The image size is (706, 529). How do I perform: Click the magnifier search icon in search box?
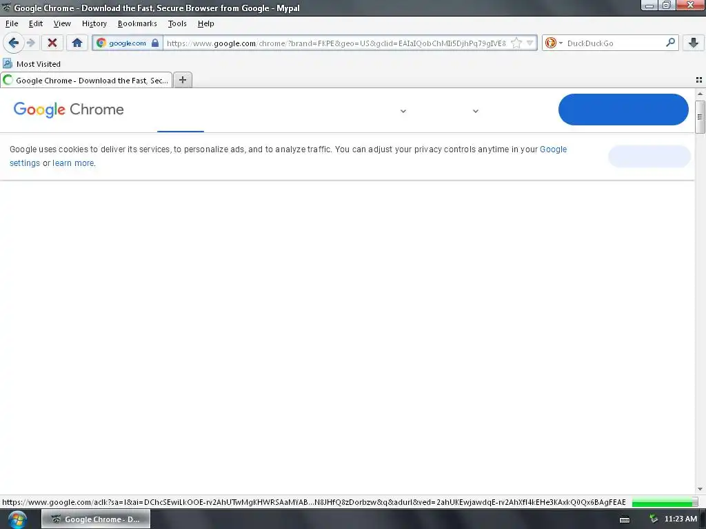[670, 43]
